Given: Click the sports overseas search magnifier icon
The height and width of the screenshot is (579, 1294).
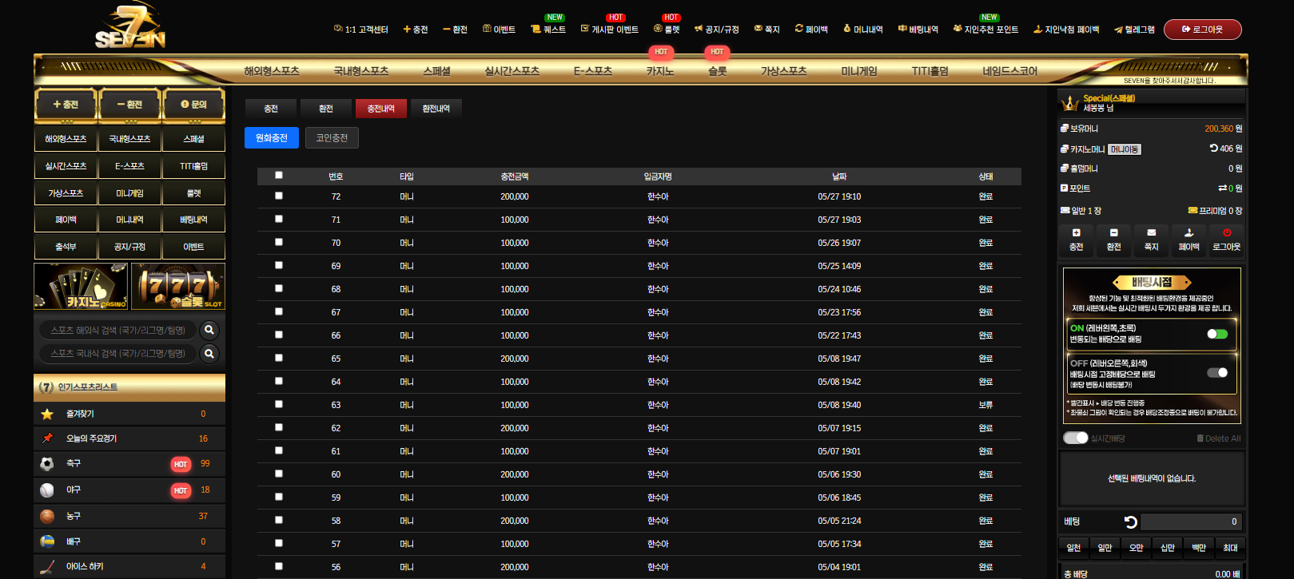Looking at the screenshot, I should [209, 330].
